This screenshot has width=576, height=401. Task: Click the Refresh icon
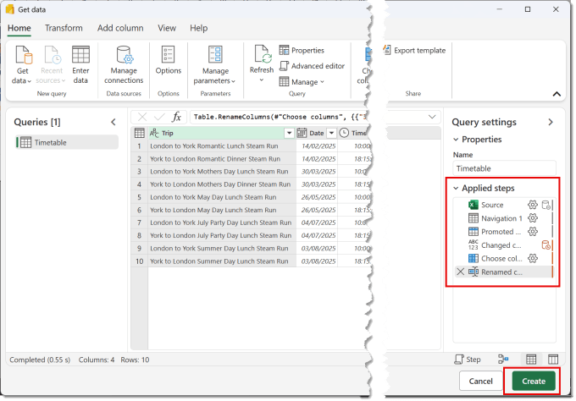pos(262,54)
